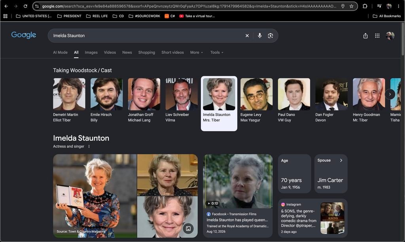Open the Short videos tab
Screen dimensions: 405x242
172,53
